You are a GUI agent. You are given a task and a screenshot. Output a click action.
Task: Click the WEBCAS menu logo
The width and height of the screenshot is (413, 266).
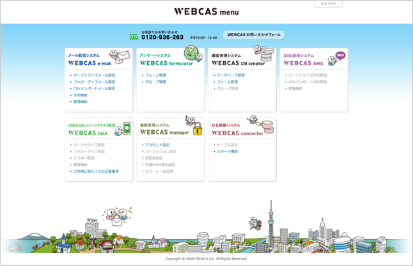[x=207, y=11]
